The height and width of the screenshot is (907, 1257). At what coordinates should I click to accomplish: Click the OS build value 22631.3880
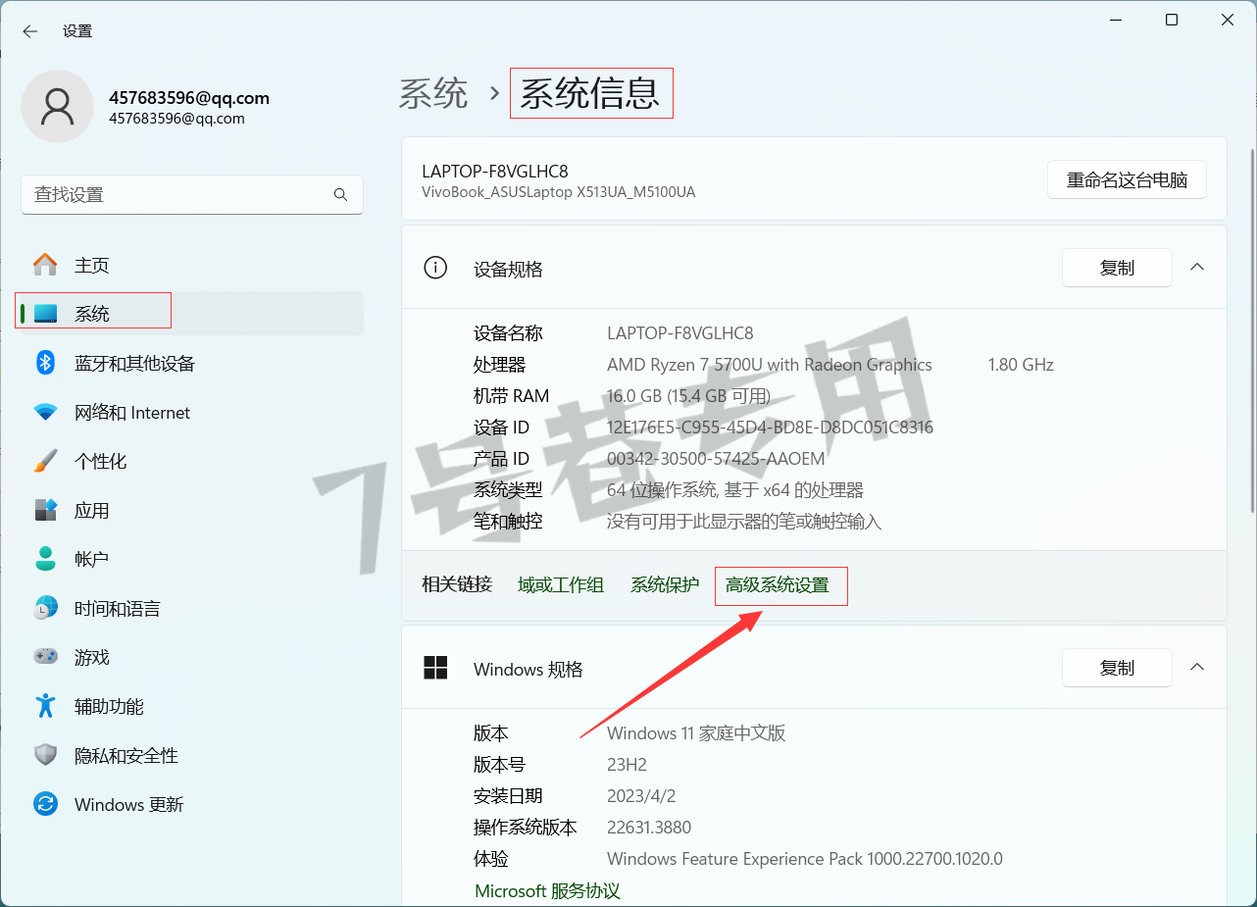point(649,828)
